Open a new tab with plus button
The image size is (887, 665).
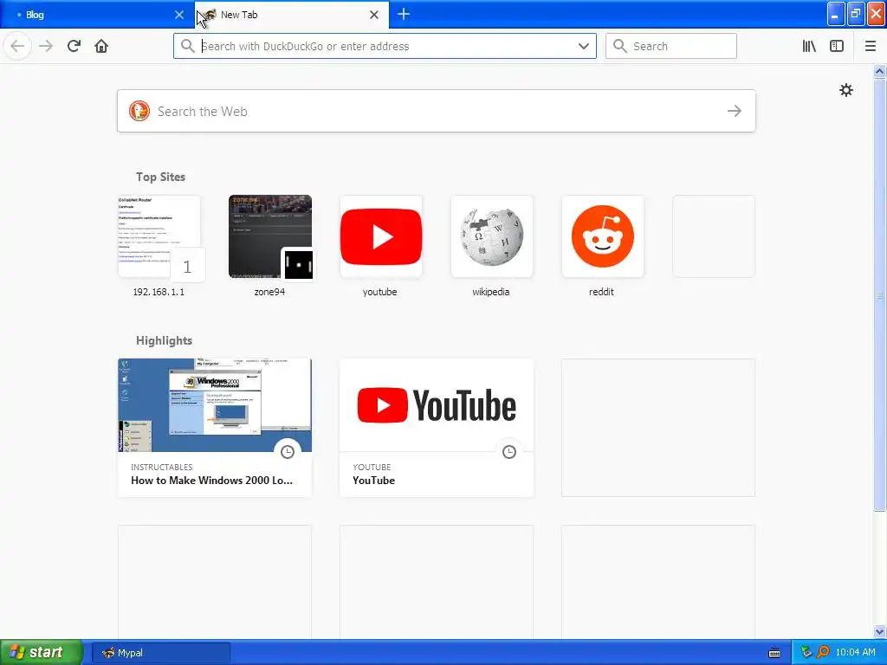pyautogui.click(x=404, y=14)
